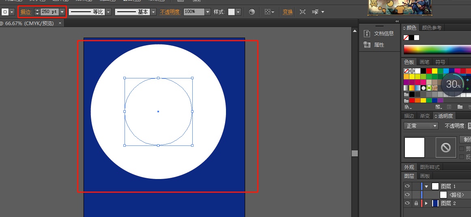Open the 正常 blending mode dropdown
Image resolution: width=471 pixels, height=217 pixels.
click(x=421, y=126)
